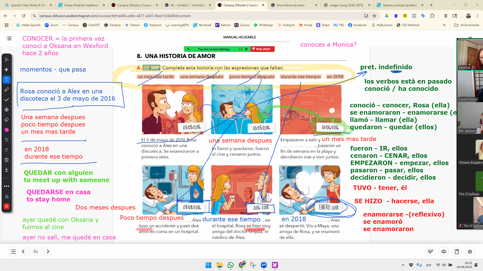
Task: Stop screen sharing
Action: pos(263,49)
